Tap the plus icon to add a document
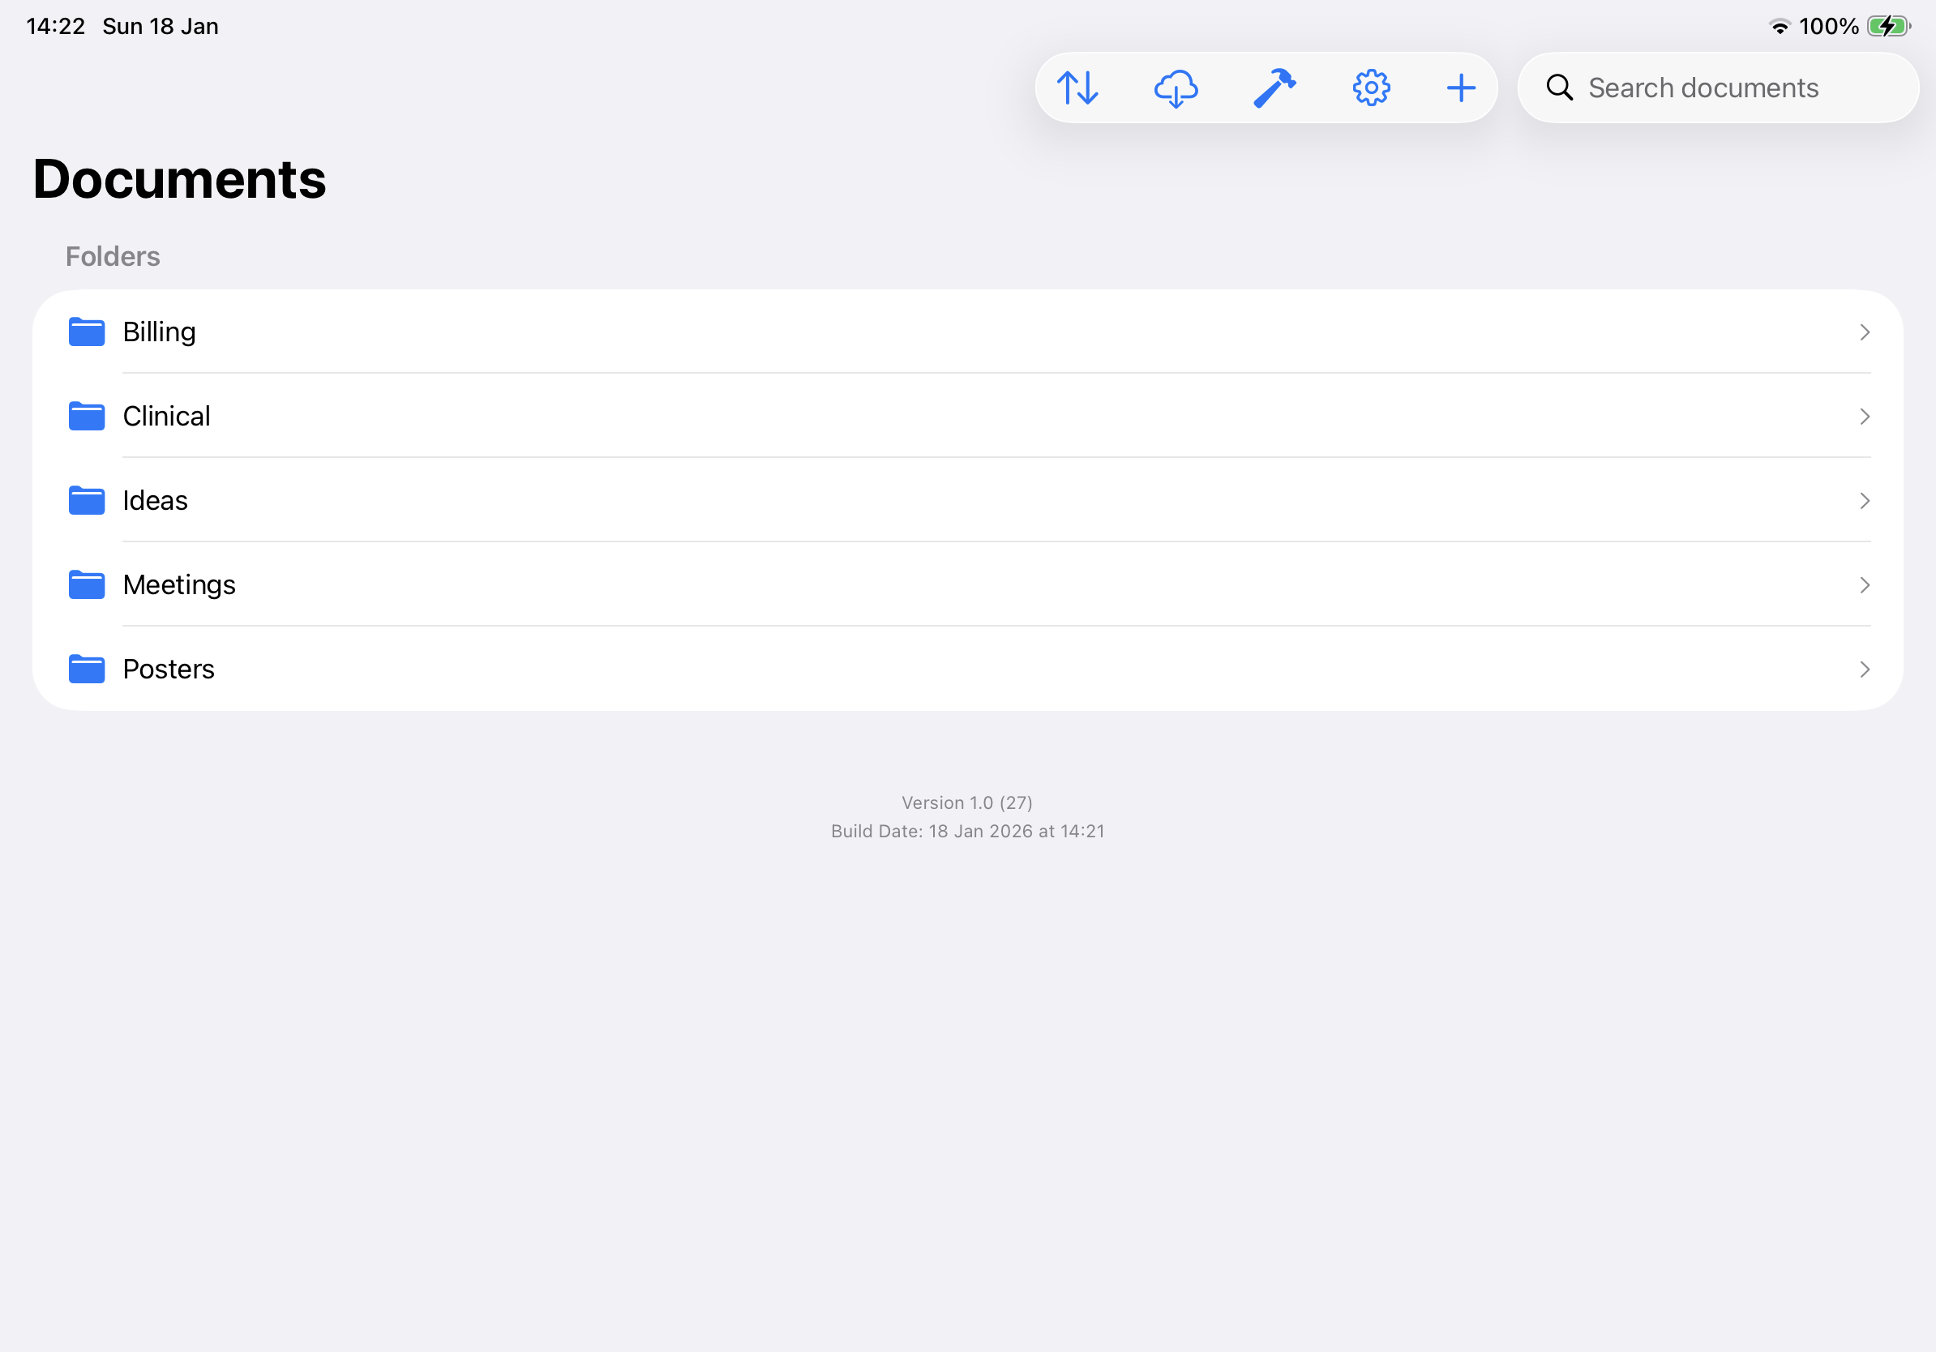Screen dimensions: 1936x1352 point(1461,87)
